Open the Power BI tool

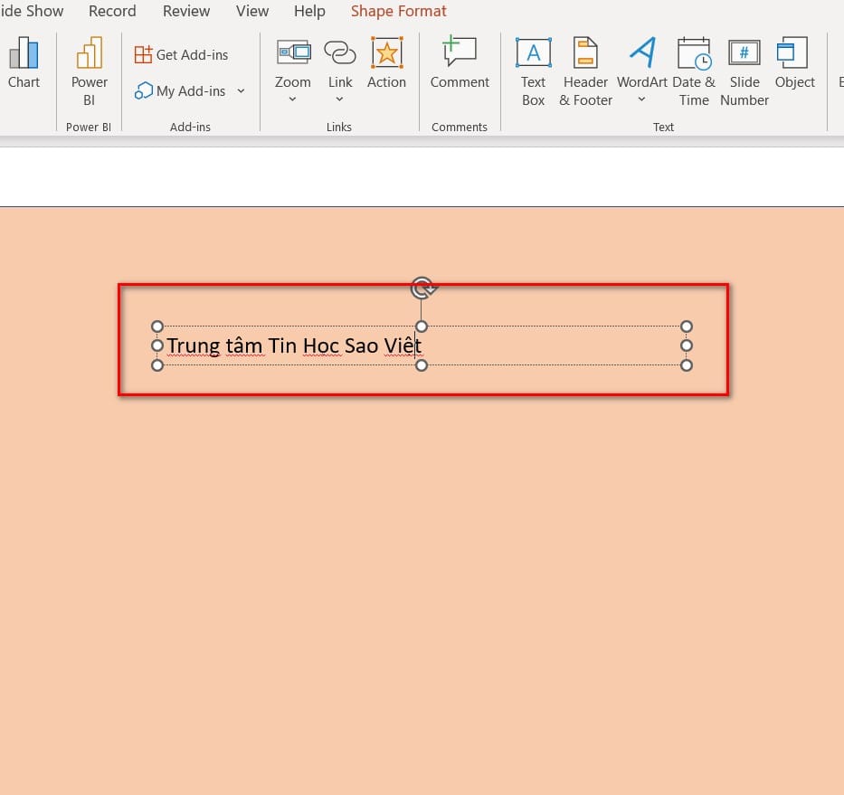click(89, 68)
